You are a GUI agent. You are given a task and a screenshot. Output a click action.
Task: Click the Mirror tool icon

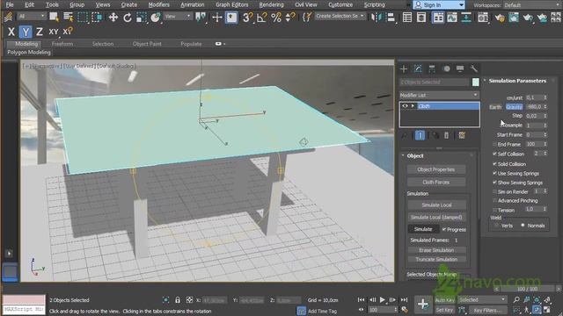tap(377, 18)
